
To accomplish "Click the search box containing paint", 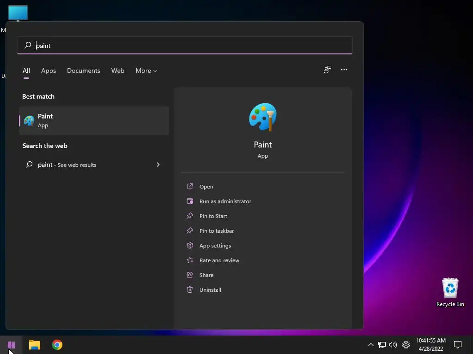I will pos(185,46).
